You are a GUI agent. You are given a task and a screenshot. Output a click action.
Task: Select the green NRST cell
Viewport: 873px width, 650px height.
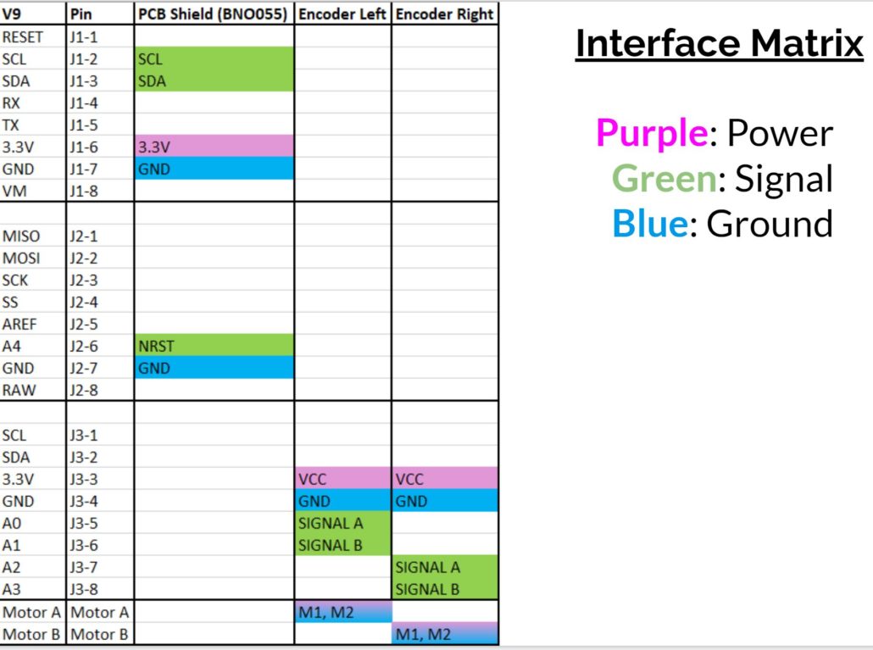pos(214,346)
